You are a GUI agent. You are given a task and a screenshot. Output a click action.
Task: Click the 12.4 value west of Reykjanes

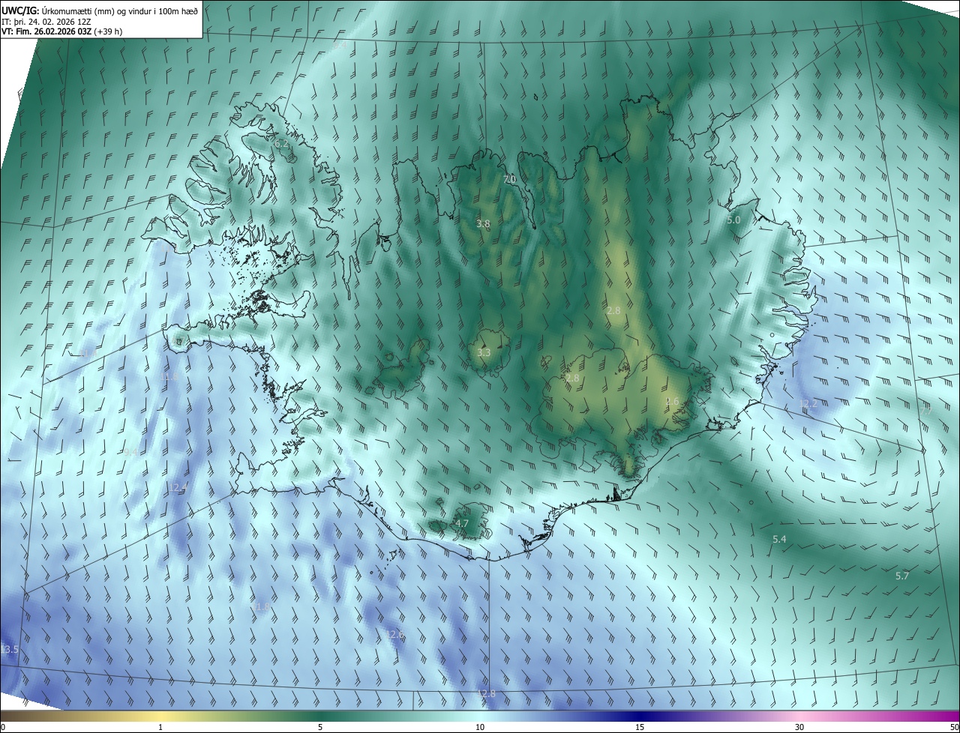point(178,487)
